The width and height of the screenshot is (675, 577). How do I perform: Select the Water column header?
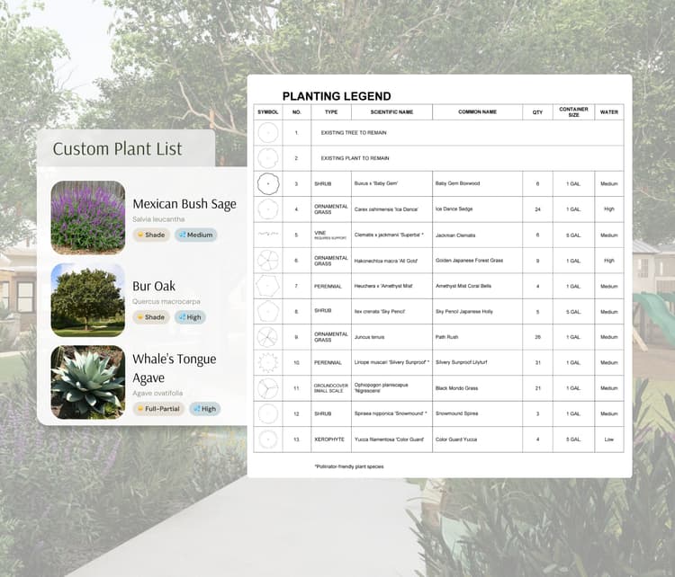(x=609, y=112)
